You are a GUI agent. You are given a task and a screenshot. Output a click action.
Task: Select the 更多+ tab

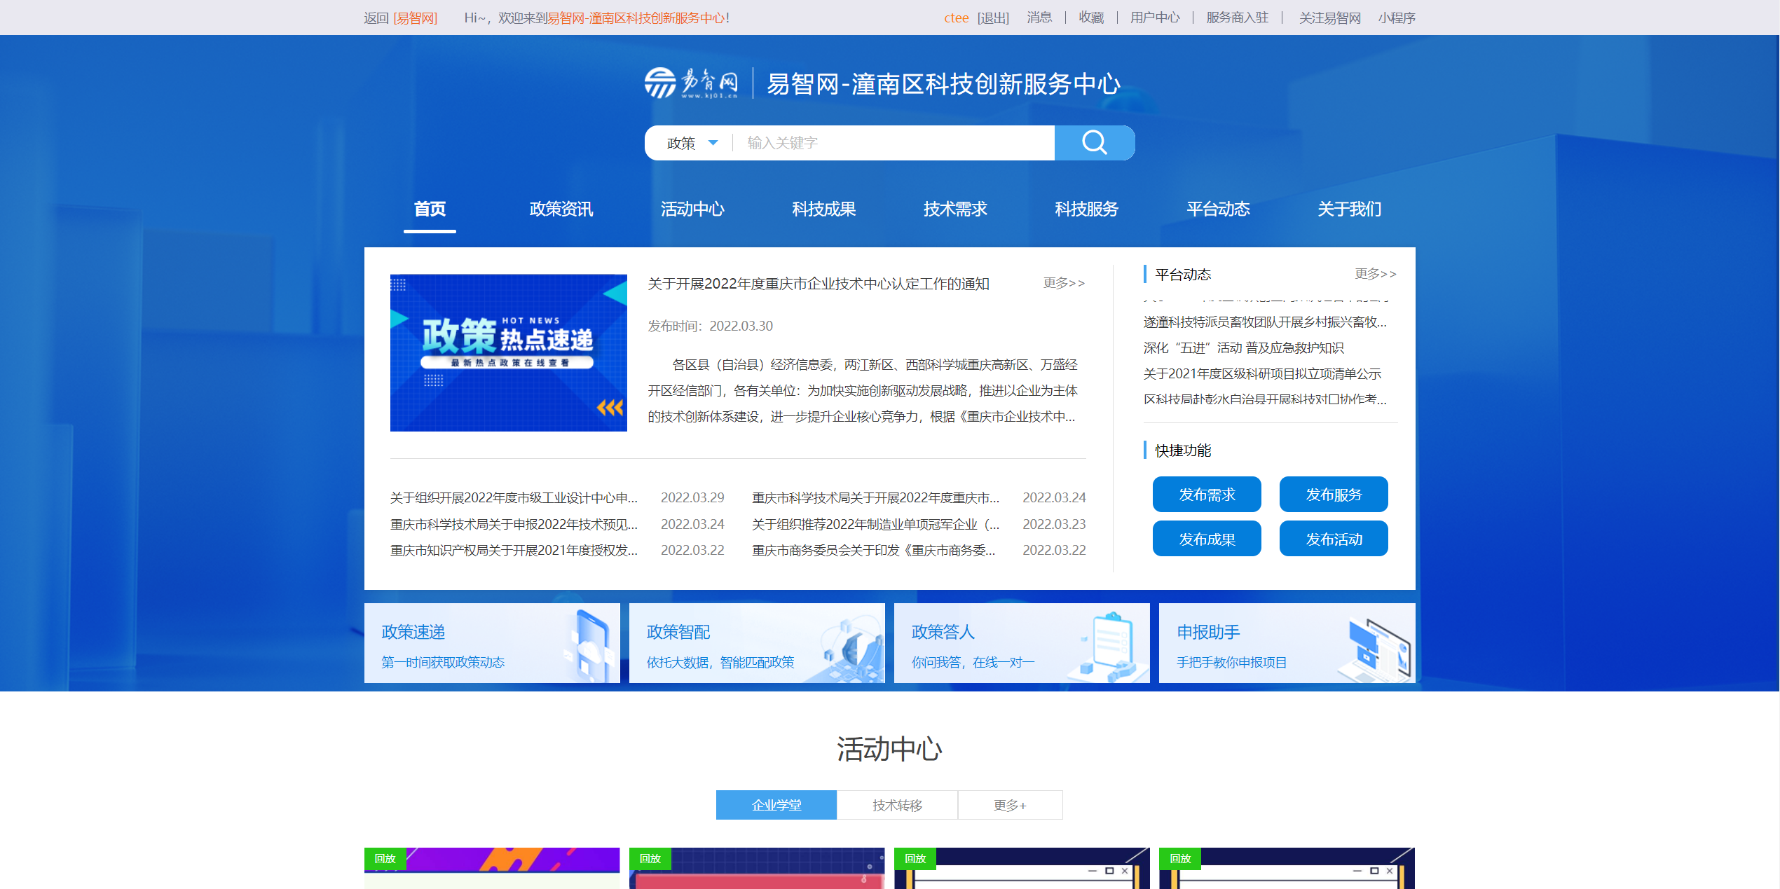tap(1010, 805)
